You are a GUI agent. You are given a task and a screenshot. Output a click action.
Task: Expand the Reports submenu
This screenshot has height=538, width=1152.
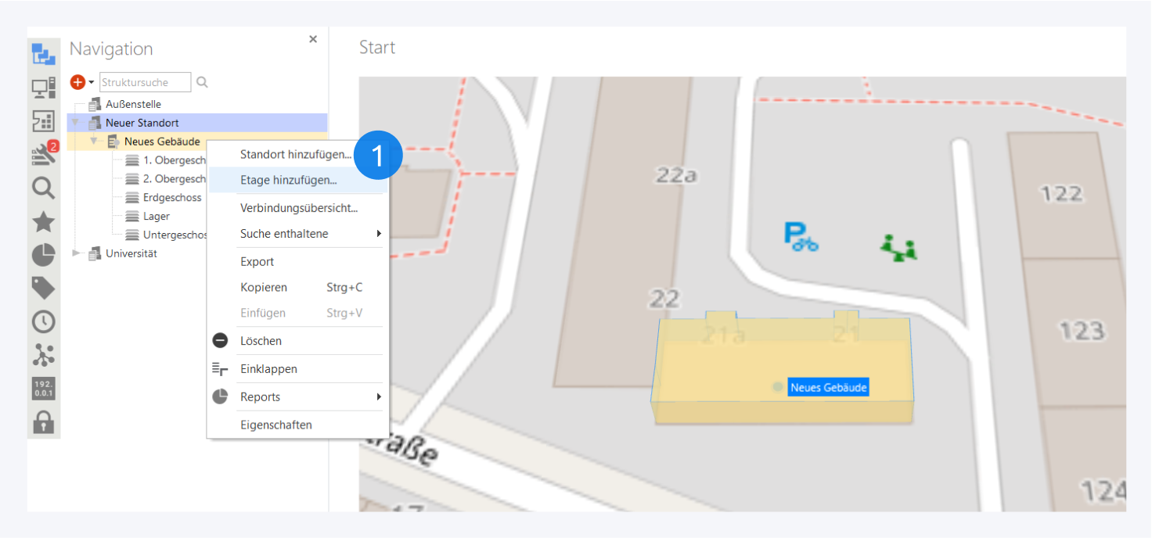point(379,397)
